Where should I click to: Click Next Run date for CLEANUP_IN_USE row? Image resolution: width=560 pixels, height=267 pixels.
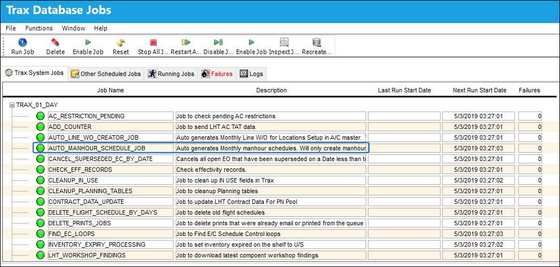[478, 180]
